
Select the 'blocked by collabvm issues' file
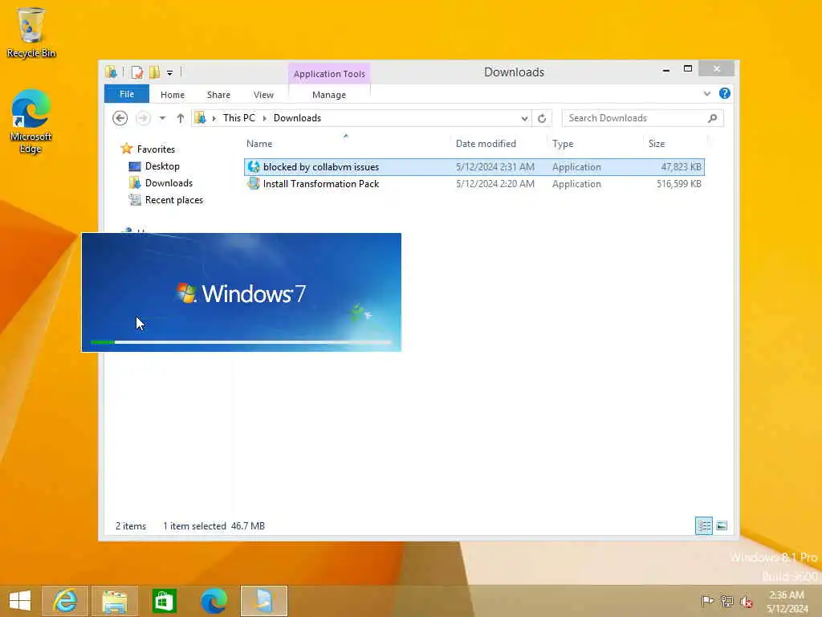point(474,167)
